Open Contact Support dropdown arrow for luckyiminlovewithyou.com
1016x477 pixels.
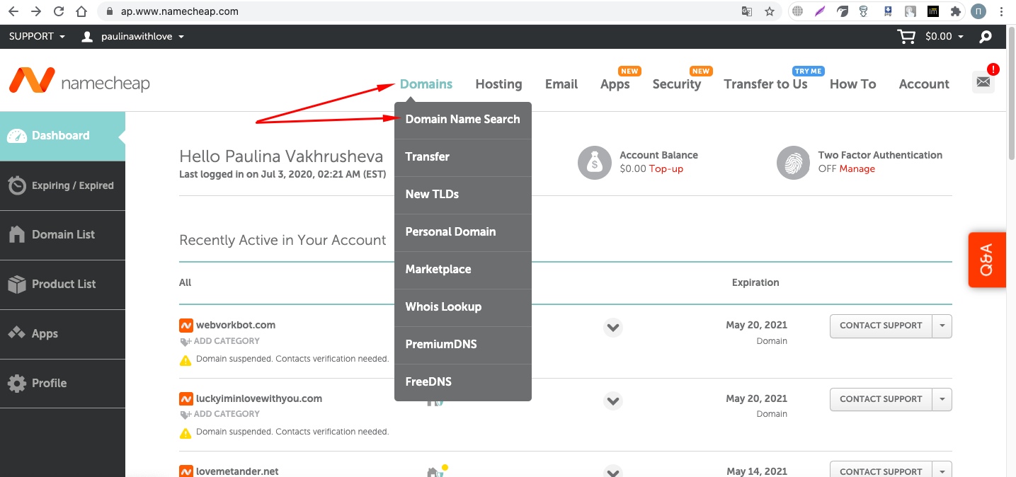tap(942, 399)
